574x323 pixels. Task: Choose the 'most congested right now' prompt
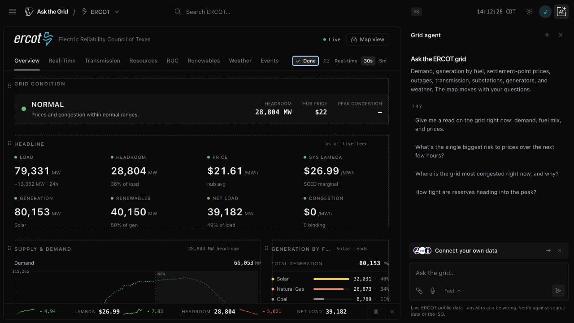[x=487, y=174]
